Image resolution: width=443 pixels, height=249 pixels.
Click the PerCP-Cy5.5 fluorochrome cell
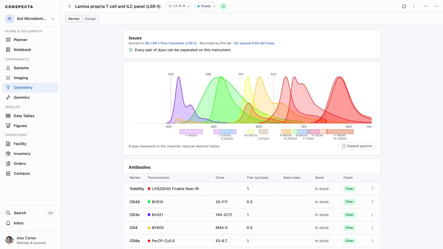[161, 241]
